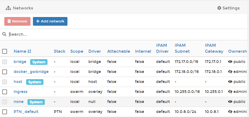Click the Settings gear icon
This screenshot has height=117, width=249.
pos(219,8)
